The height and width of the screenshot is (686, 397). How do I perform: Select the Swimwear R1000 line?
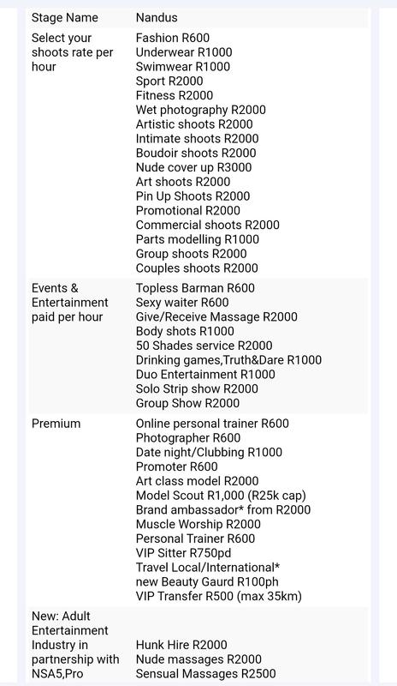[x=182, y=67]
